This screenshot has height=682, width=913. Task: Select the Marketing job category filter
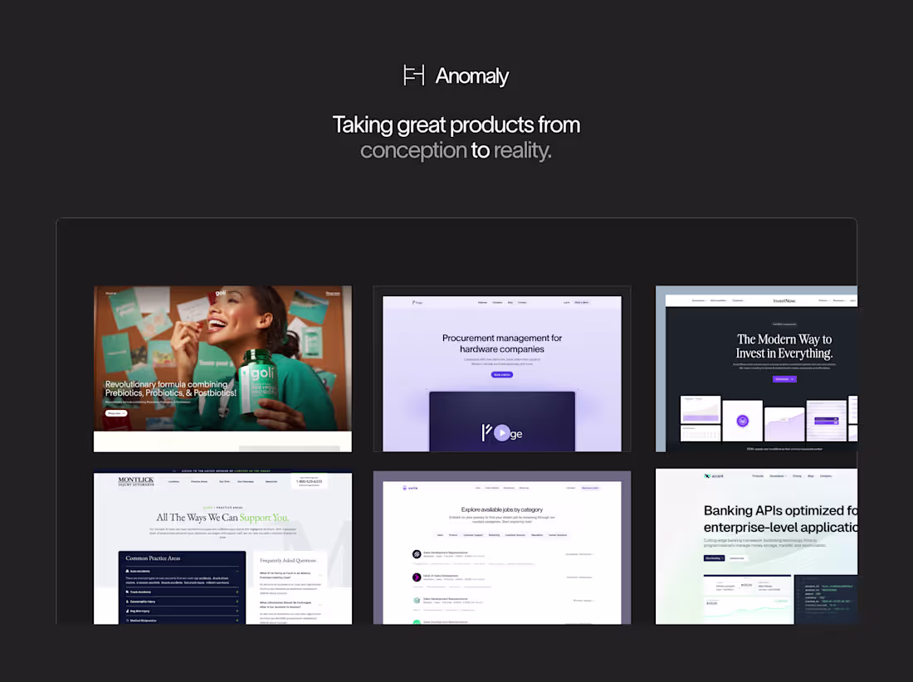click(x=494, y=535)
